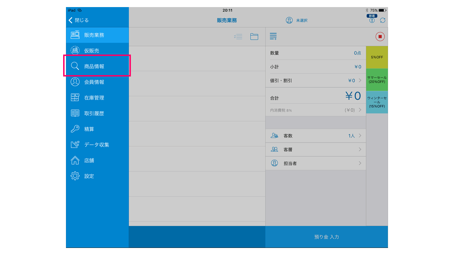
Task: Click the 在庫管理 shelves icon
Action: (x=75, y=98)
